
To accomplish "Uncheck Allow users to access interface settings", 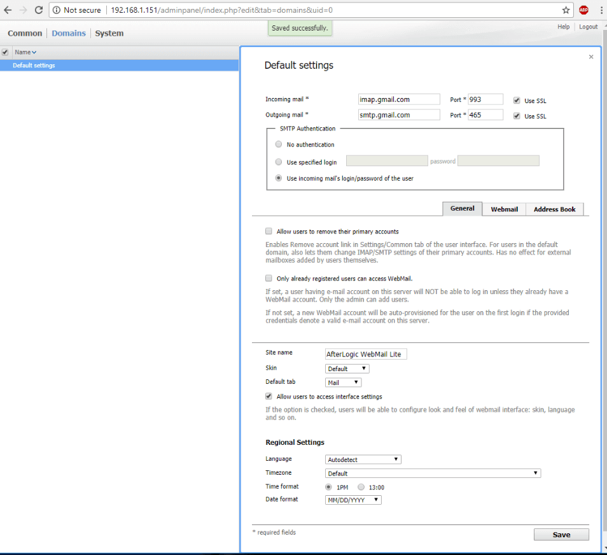I will 269,397.
